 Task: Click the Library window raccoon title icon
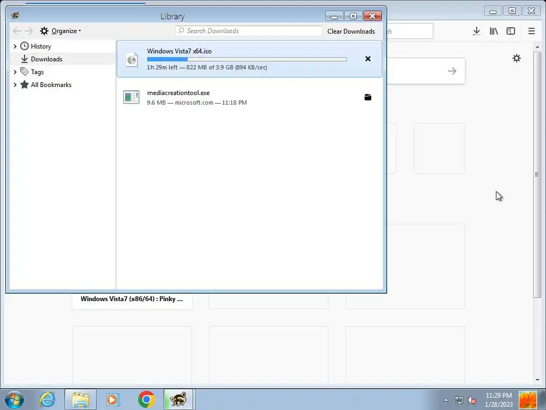click(x=15, y=15)
